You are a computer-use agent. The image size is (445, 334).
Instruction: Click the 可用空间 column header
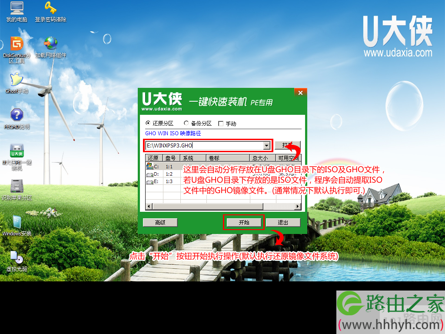(x=289, y=158)
